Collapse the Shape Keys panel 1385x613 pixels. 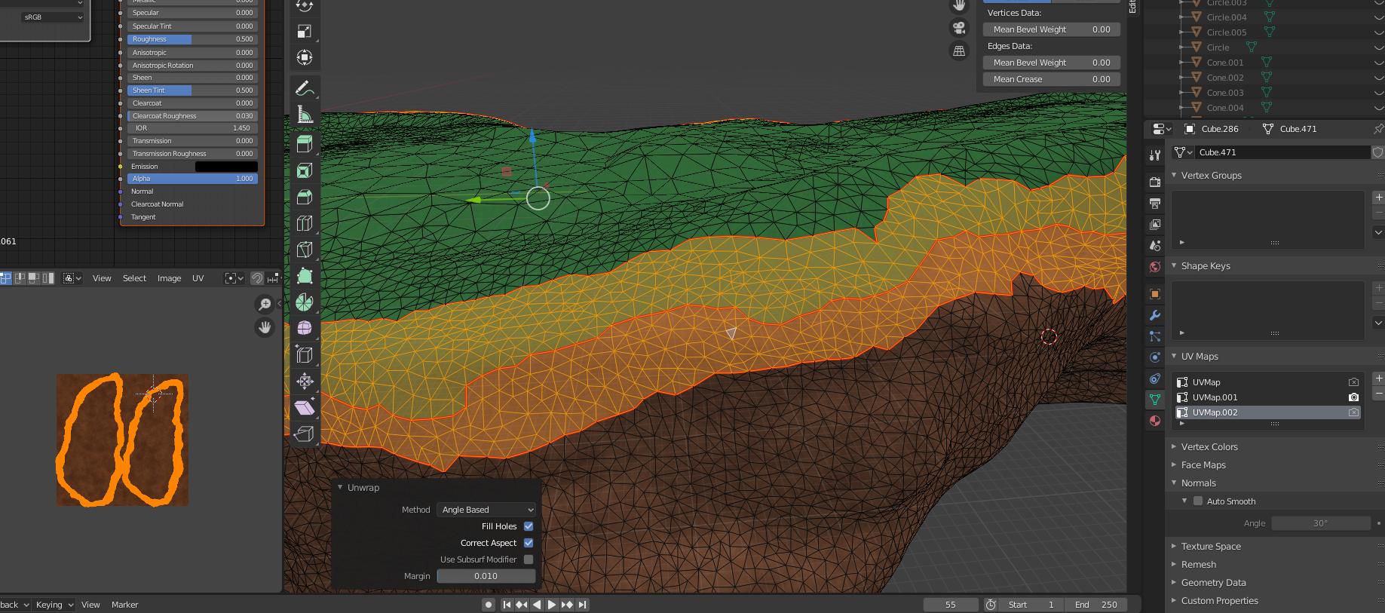coord(1174,265)
